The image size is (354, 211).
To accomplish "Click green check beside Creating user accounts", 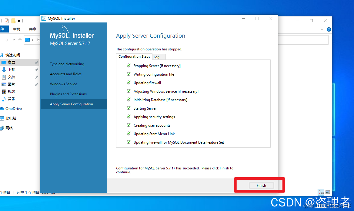I will tap(129, 125).
